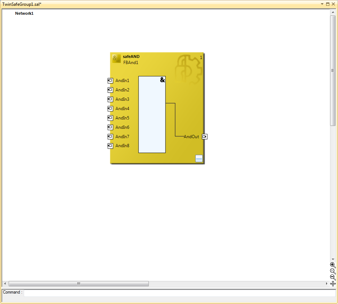The image size is (338, 304).
Task: Click the FBAnd1 instance name
Action: tap(131, 63)
